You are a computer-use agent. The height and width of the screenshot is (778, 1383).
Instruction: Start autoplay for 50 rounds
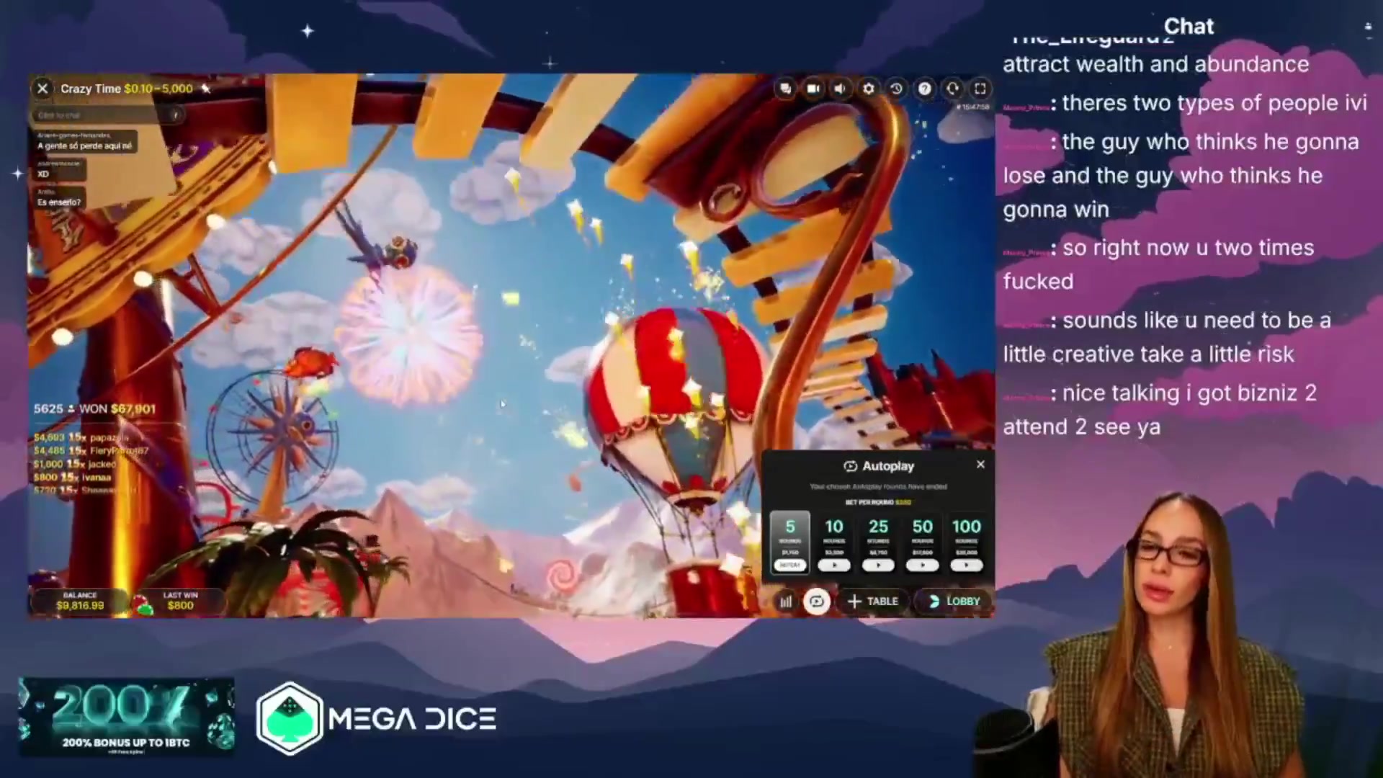pyautogui.click(x=922, y=565)
